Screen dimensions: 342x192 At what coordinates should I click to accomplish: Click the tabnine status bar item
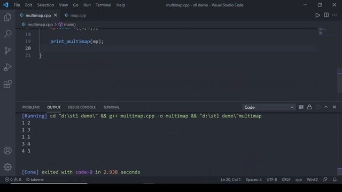[x=35, y=180]
